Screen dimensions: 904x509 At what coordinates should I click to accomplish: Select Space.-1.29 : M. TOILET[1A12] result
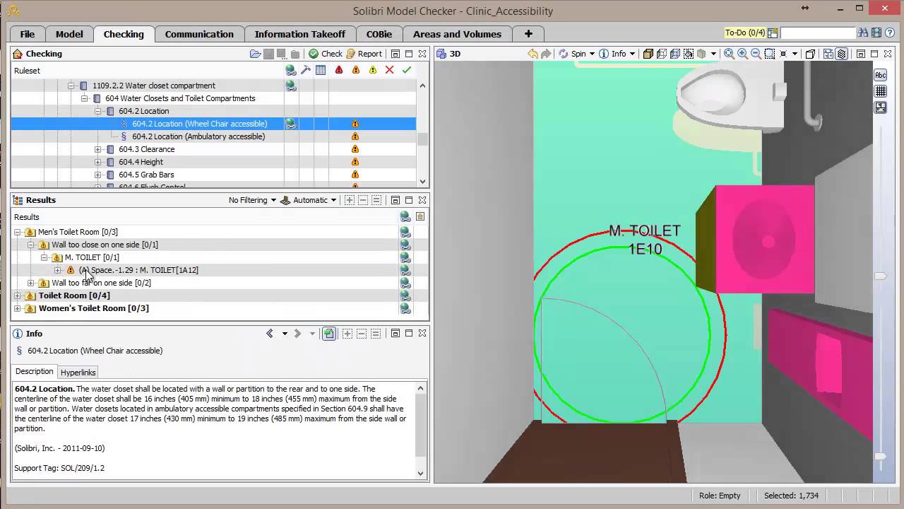(139, 270)
